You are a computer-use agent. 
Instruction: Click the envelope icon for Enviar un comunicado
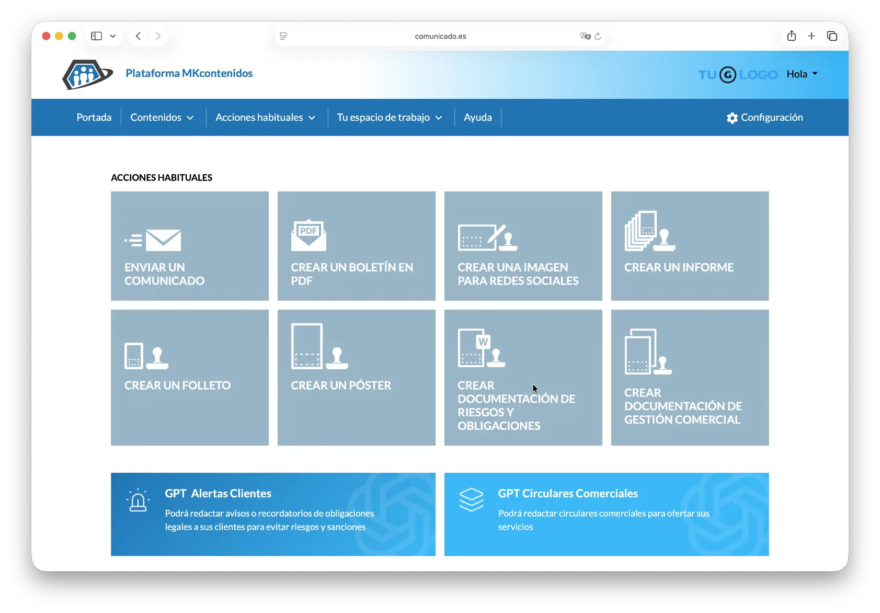click(x=153, y=240)
